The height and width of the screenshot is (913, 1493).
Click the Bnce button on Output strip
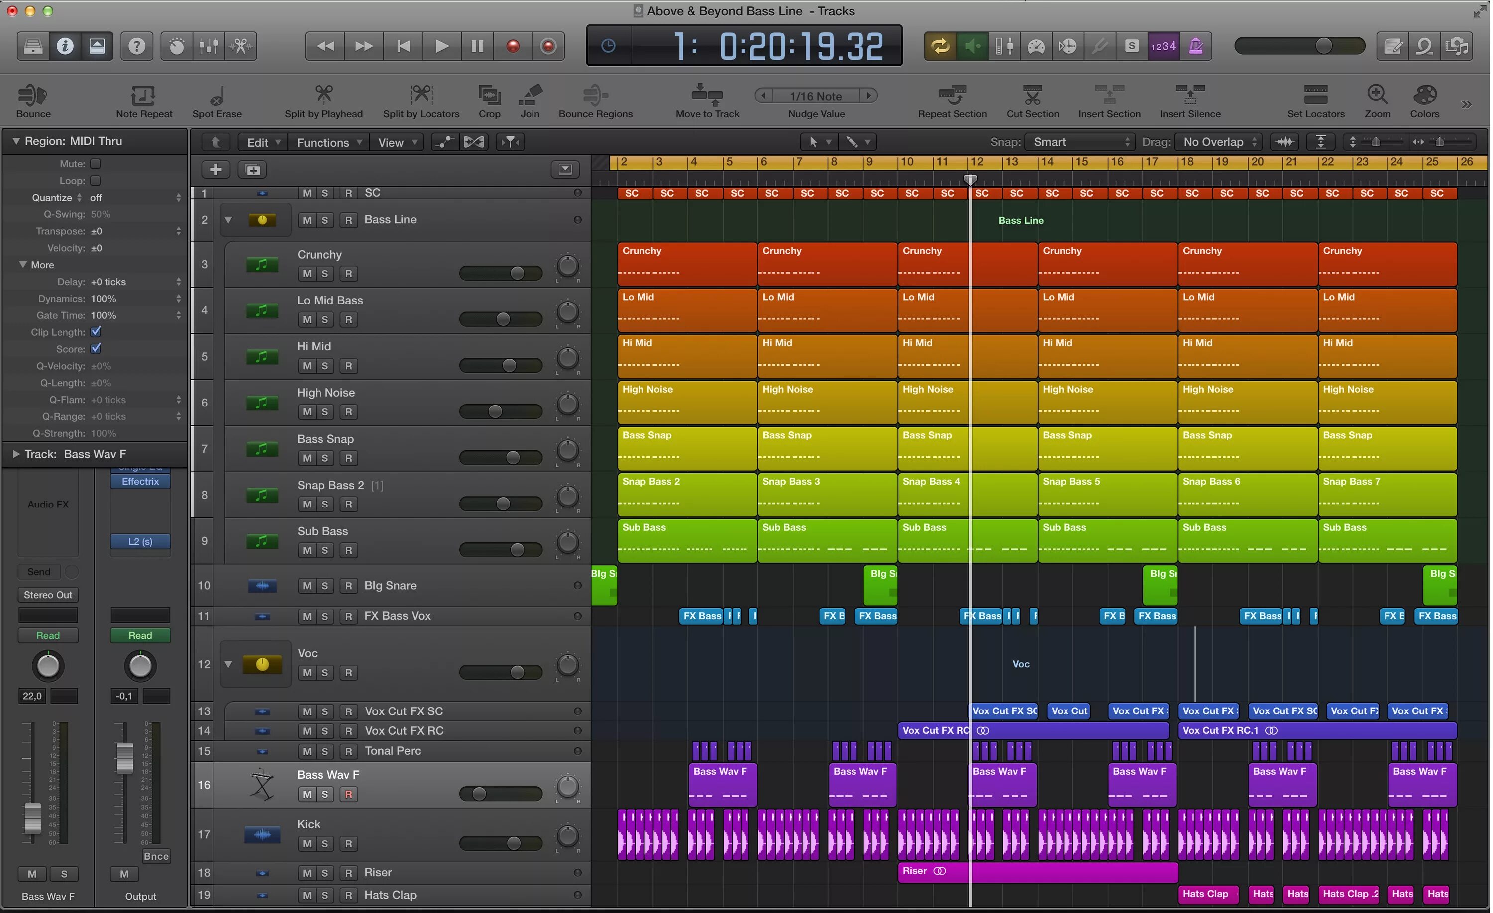[x=156, y=857]
